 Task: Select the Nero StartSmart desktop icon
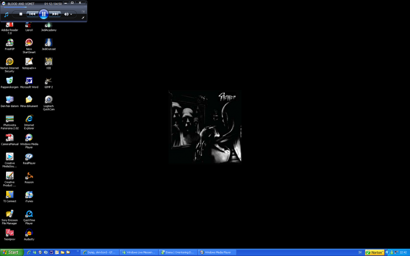[29, 46]
